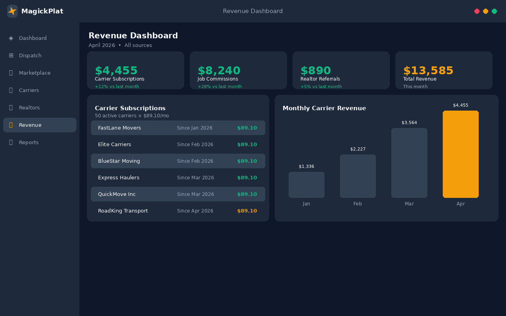Select the $4,455 Carrier Subscriptions card
This screenshot has height=316, width=506.
click(136, 70)
